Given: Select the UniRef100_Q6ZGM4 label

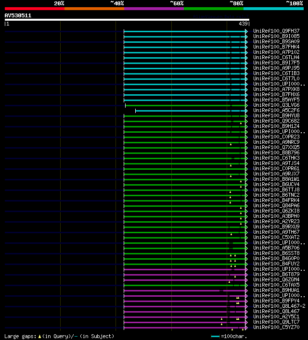Looking at the screenshot, I should (276, 279).
